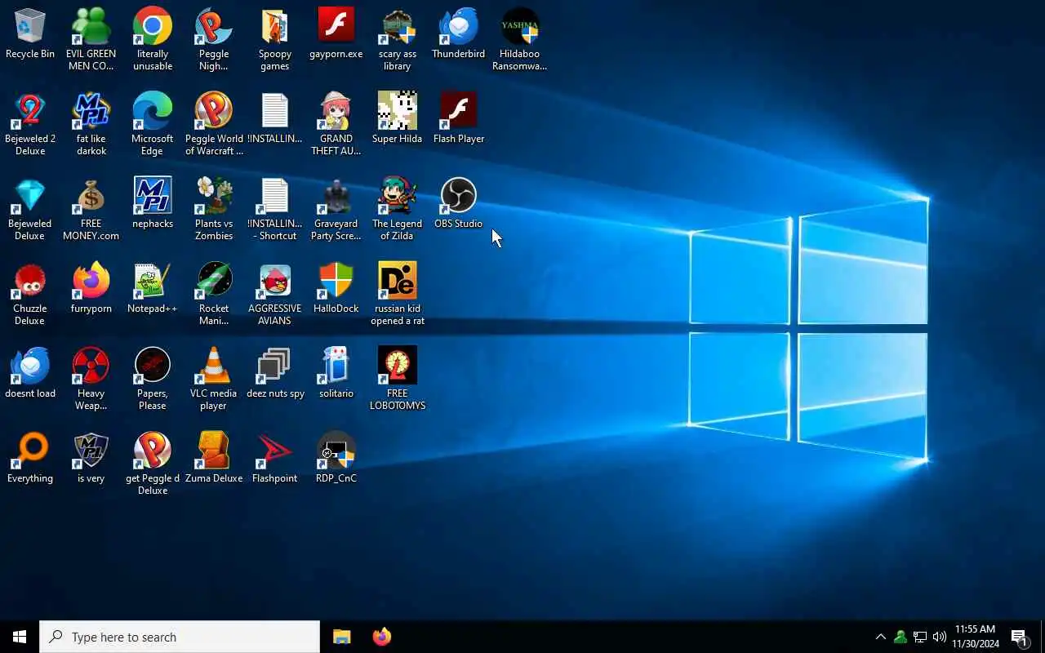This screenshot has height=653, width=1045.
Task: Select the Chuzzle Deluxe icon
Action: click(x=30, y=294)
